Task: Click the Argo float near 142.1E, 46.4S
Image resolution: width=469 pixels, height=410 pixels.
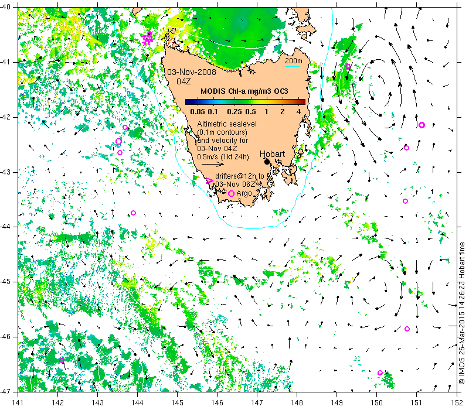Action: [x=62, y=360]
